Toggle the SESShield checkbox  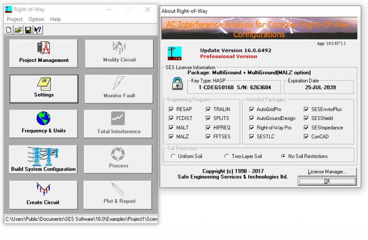(x=306, y=118)
